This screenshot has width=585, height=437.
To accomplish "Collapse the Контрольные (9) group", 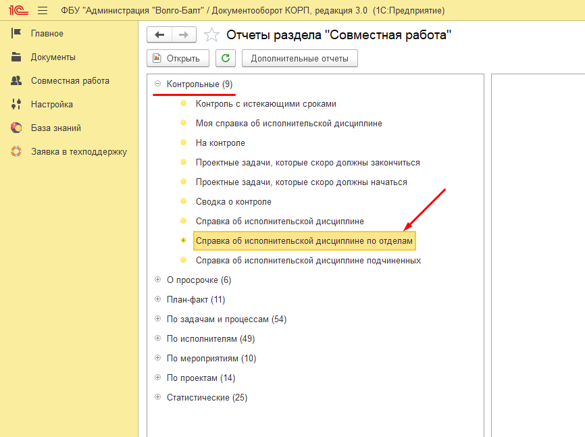I will tap(157, 84).
